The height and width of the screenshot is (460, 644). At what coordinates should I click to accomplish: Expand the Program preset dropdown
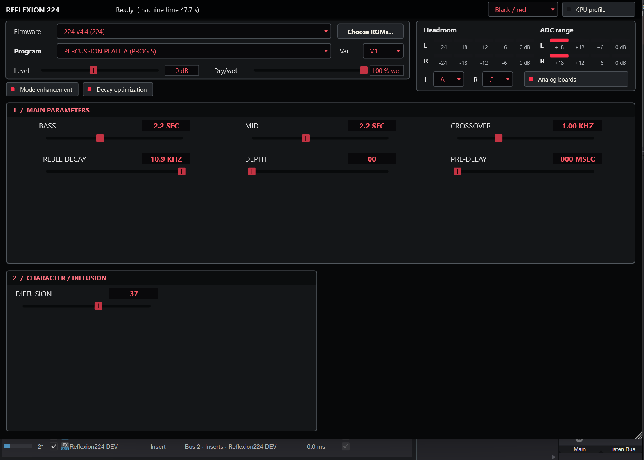click(x=194, y=51)
